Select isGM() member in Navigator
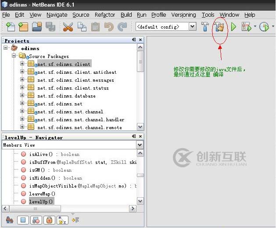Image resolution: width=276 pixels, height=228 pixels. coord(50,170)
